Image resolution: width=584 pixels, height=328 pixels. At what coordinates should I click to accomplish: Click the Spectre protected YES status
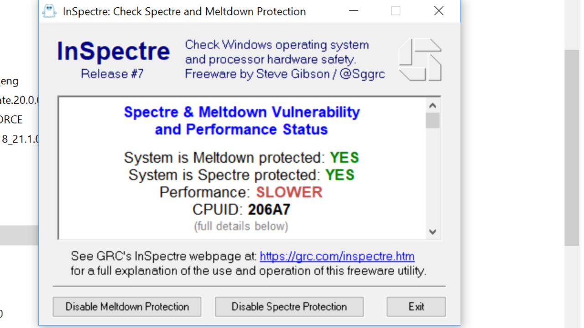click(x=340, y=175)
